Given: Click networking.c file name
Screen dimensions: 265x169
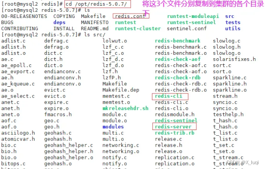Looking at the screenshot, I should coord(120,145).
